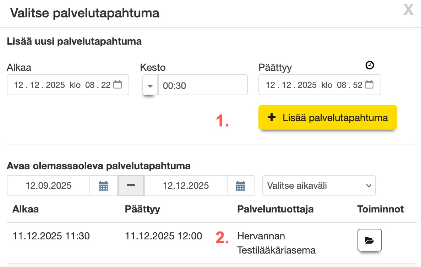Click calendar icon in Päättyy datetime field
421x267 pixels.
click(x=369, y=85)
